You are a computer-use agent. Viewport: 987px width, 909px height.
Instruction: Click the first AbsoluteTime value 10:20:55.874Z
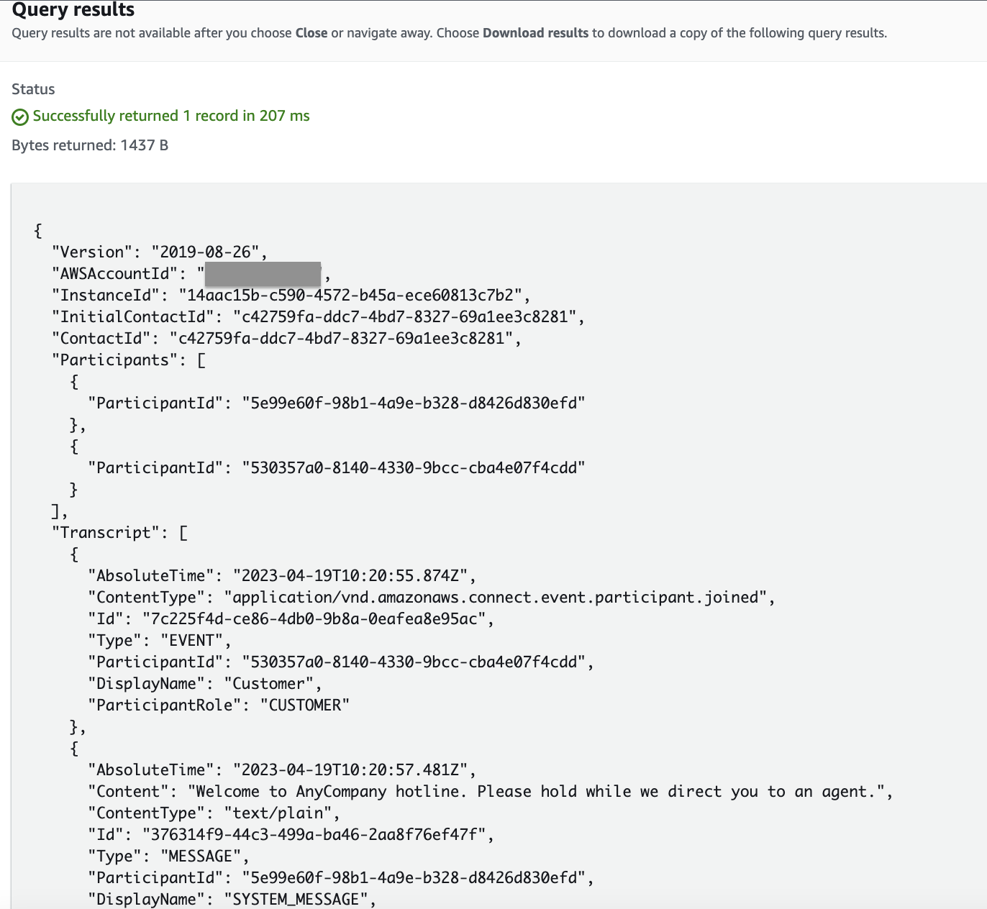(x=350, y=575)
